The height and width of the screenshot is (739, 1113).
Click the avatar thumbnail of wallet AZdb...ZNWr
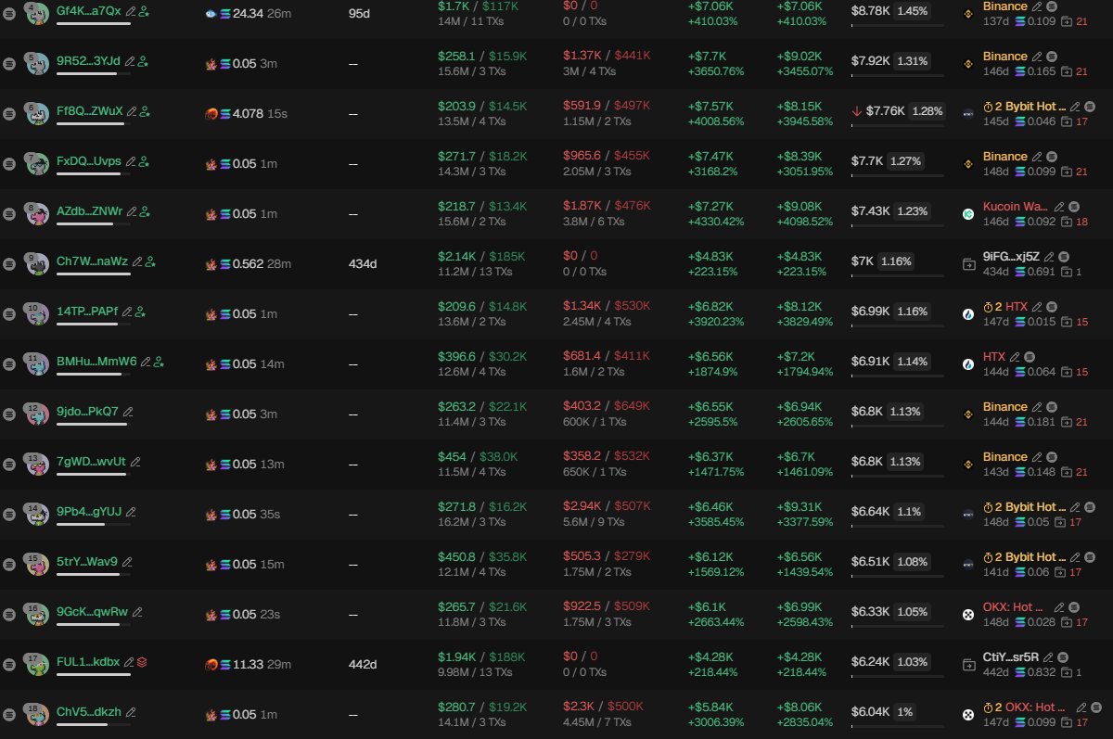38,213
